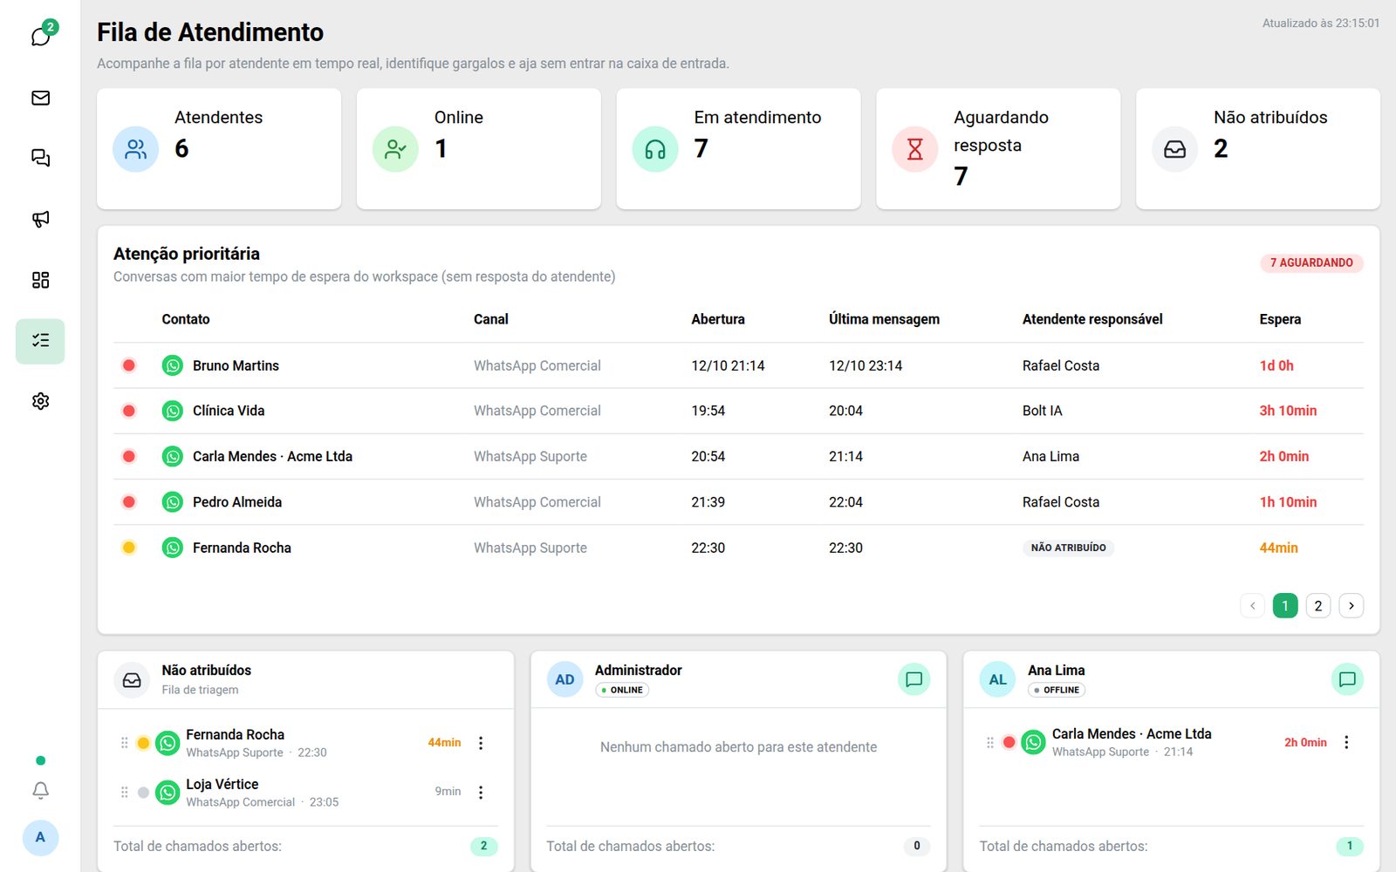Open chat icon for Administrador card
Image resolution: width=1396 pixels, height=872 pixels.
(914, 679)
